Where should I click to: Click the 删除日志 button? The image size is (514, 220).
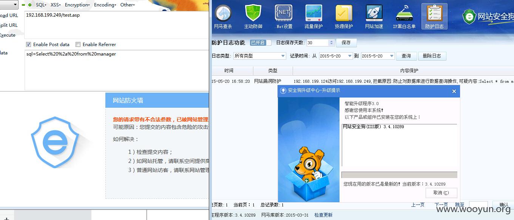pyautogui.click(x=432, y=56)
